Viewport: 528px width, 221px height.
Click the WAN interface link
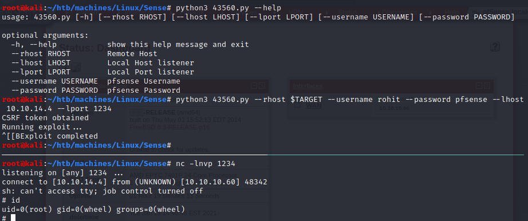pyautogui.click(x=313, y=105)
